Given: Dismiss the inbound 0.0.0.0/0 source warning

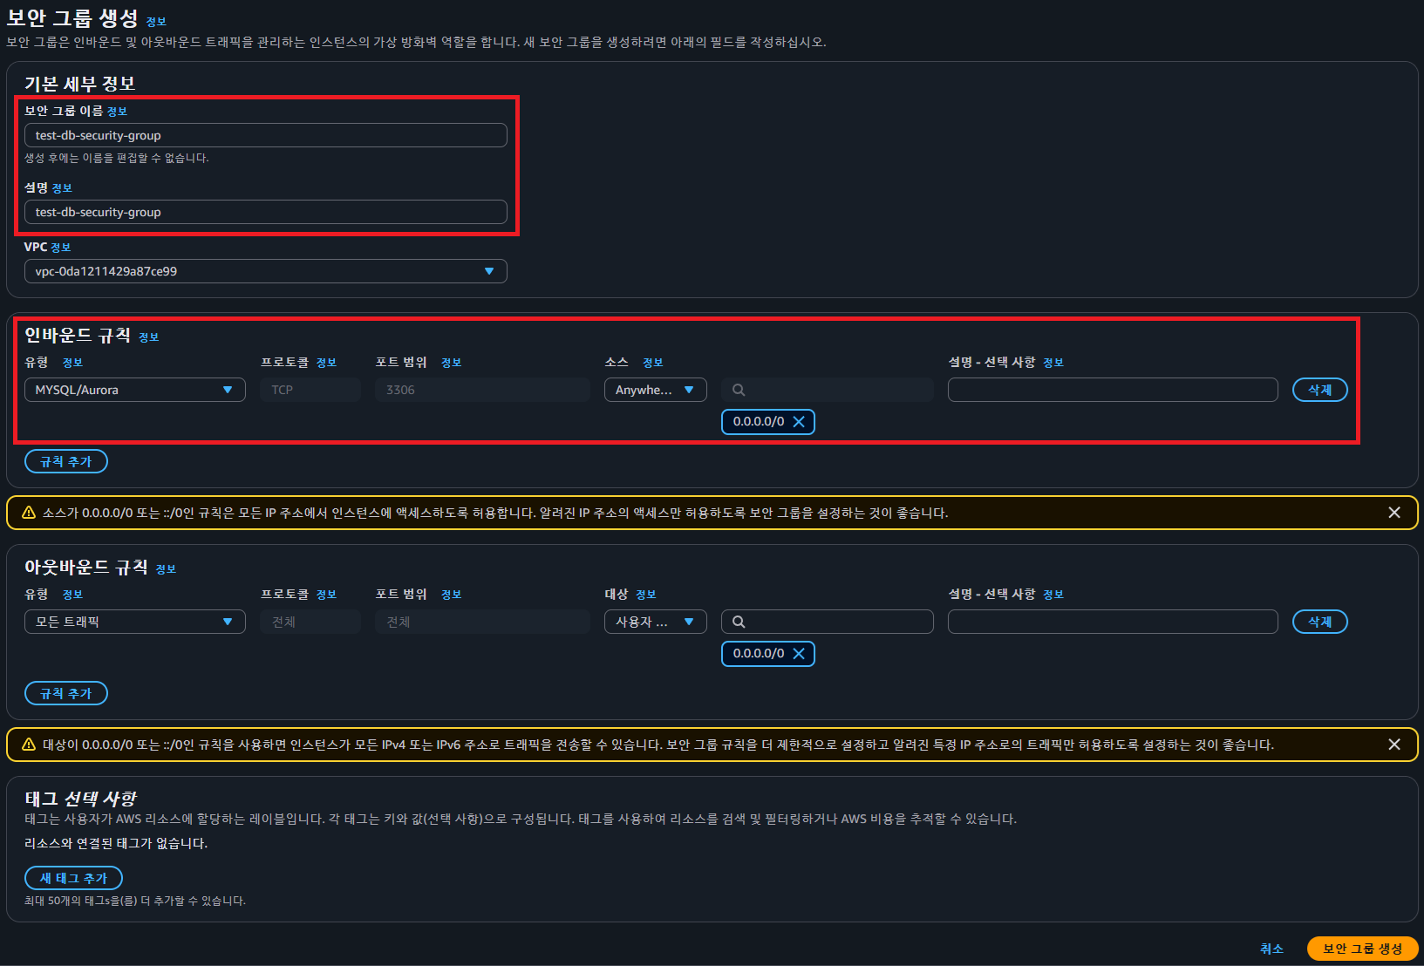Looking at the screenshot, I should pyautogui.click(x=1394, y=513).
